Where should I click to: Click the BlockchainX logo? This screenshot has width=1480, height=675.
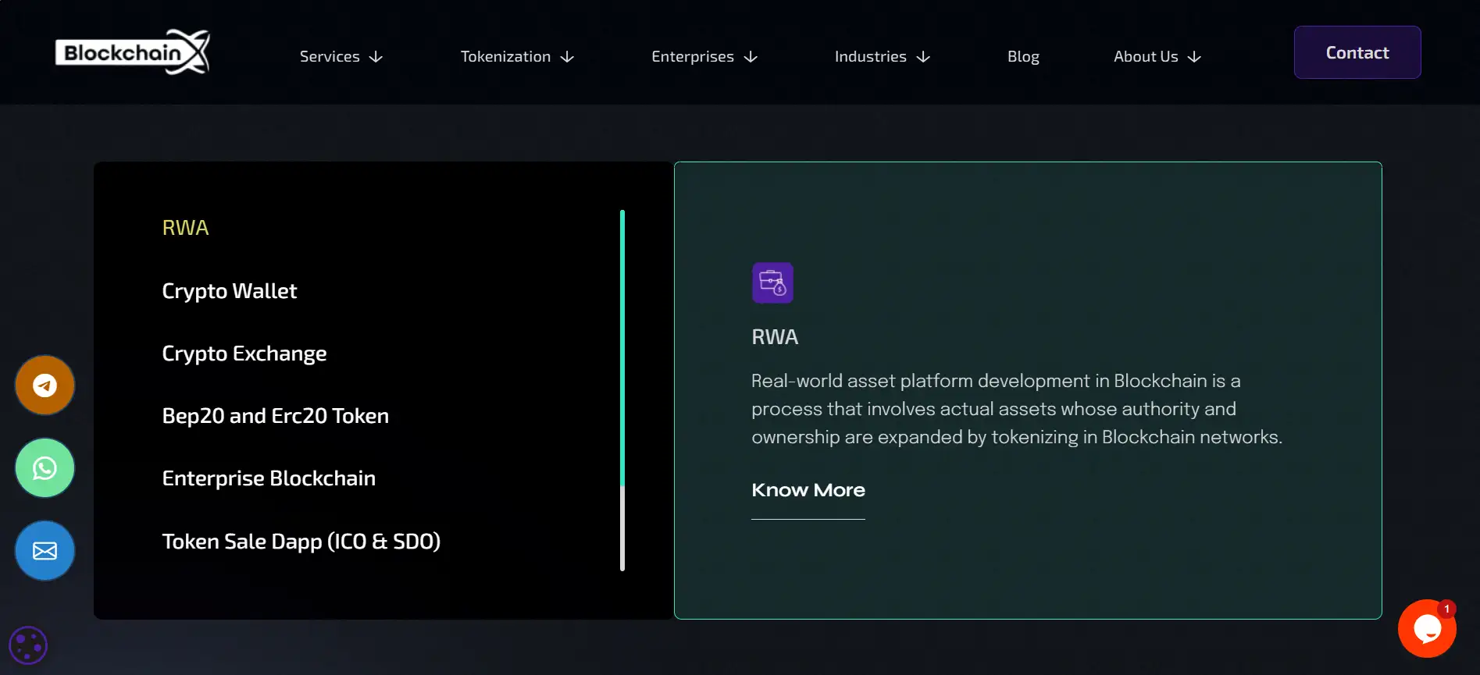133,52
